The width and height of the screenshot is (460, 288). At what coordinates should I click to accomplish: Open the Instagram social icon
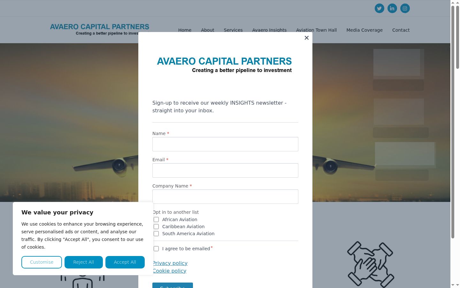(x=405, y=8)
